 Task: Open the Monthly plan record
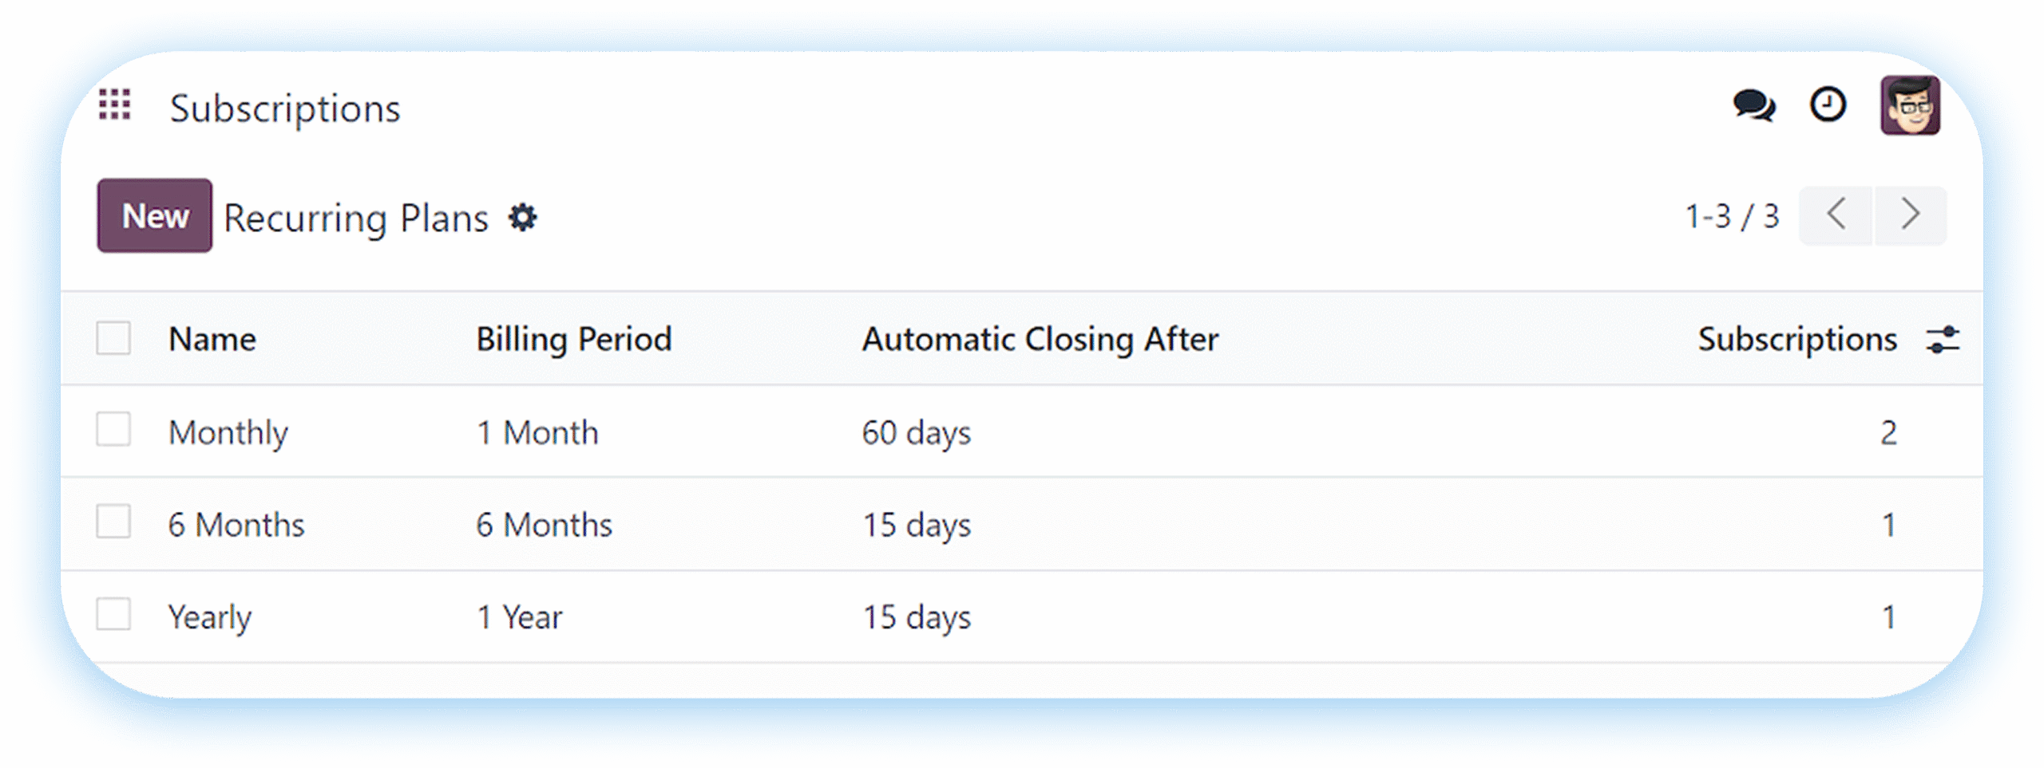click(x=228, y=433)
